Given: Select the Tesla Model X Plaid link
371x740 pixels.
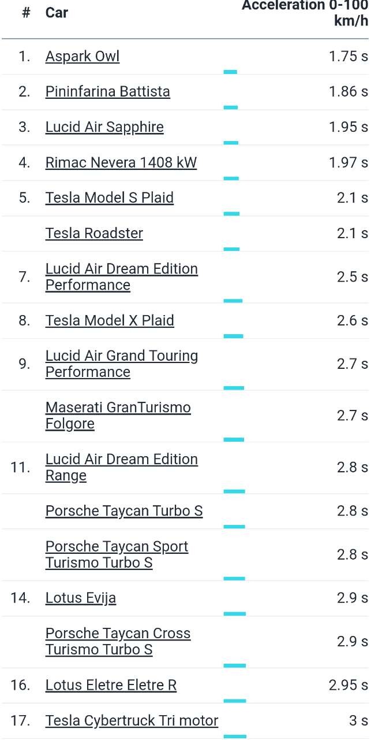Looking at the screenshot, I should point(110,320).
